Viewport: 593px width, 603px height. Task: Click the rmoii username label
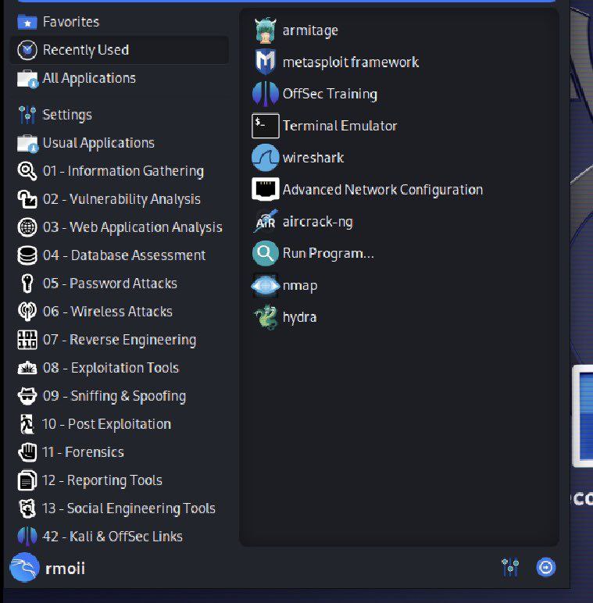65,569
